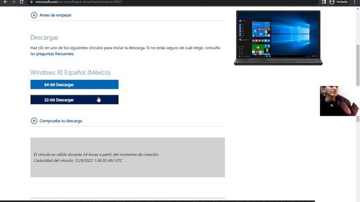The width and height of the screenshot is (360, 202).
Task: Click the vertical page scrollbar thumb
Action: [x=358, y=65]
